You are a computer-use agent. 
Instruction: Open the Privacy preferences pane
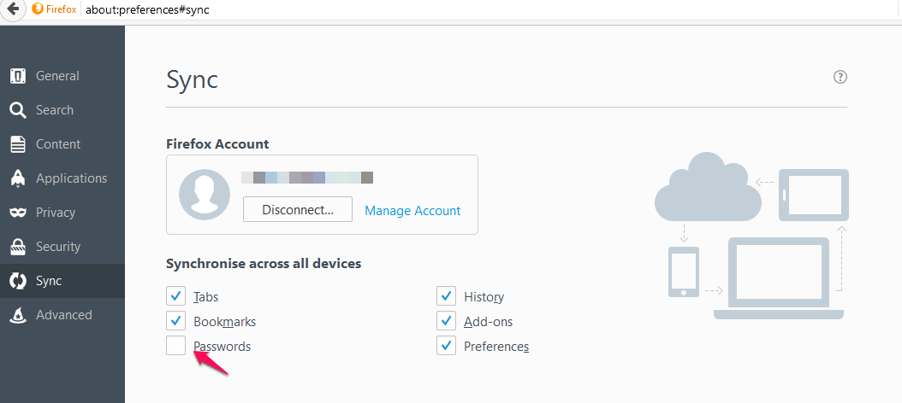62,213
